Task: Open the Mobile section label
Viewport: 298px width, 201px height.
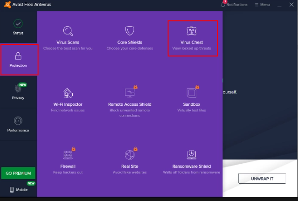Action: click(x=21, y=190)
